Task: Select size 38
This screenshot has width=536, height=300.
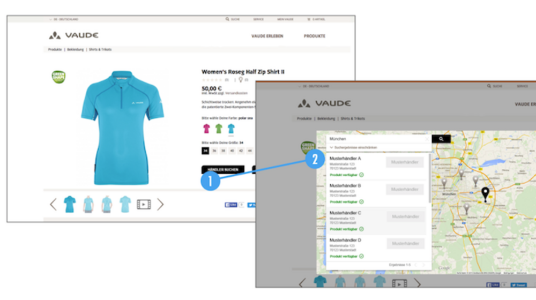Action: (x=223, y=151)
